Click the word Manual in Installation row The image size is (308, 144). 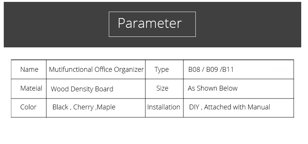click(x=259, y=107)
